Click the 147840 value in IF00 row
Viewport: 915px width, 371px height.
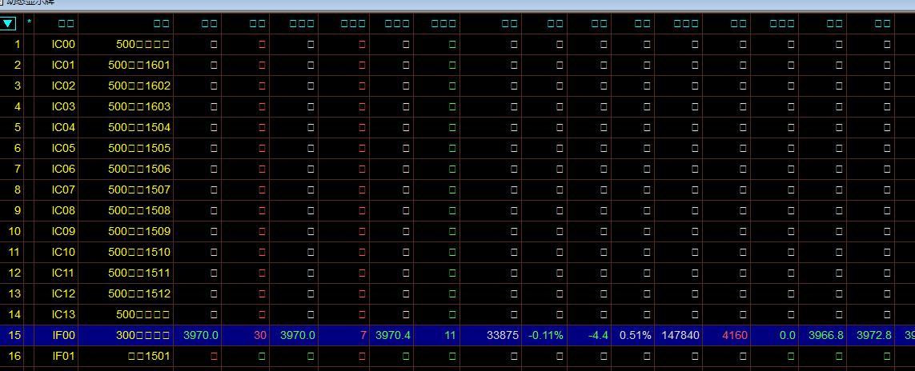[x=680, y=335]
